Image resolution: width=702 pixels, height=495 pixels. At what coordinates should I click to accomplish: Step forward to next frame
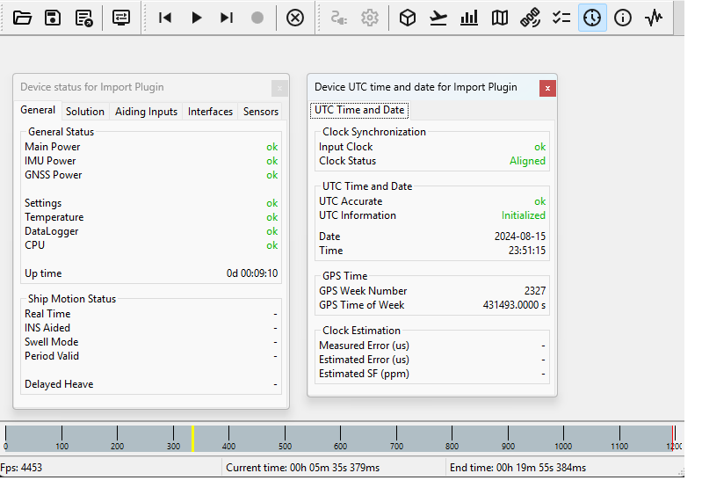[x=227, y=18]
